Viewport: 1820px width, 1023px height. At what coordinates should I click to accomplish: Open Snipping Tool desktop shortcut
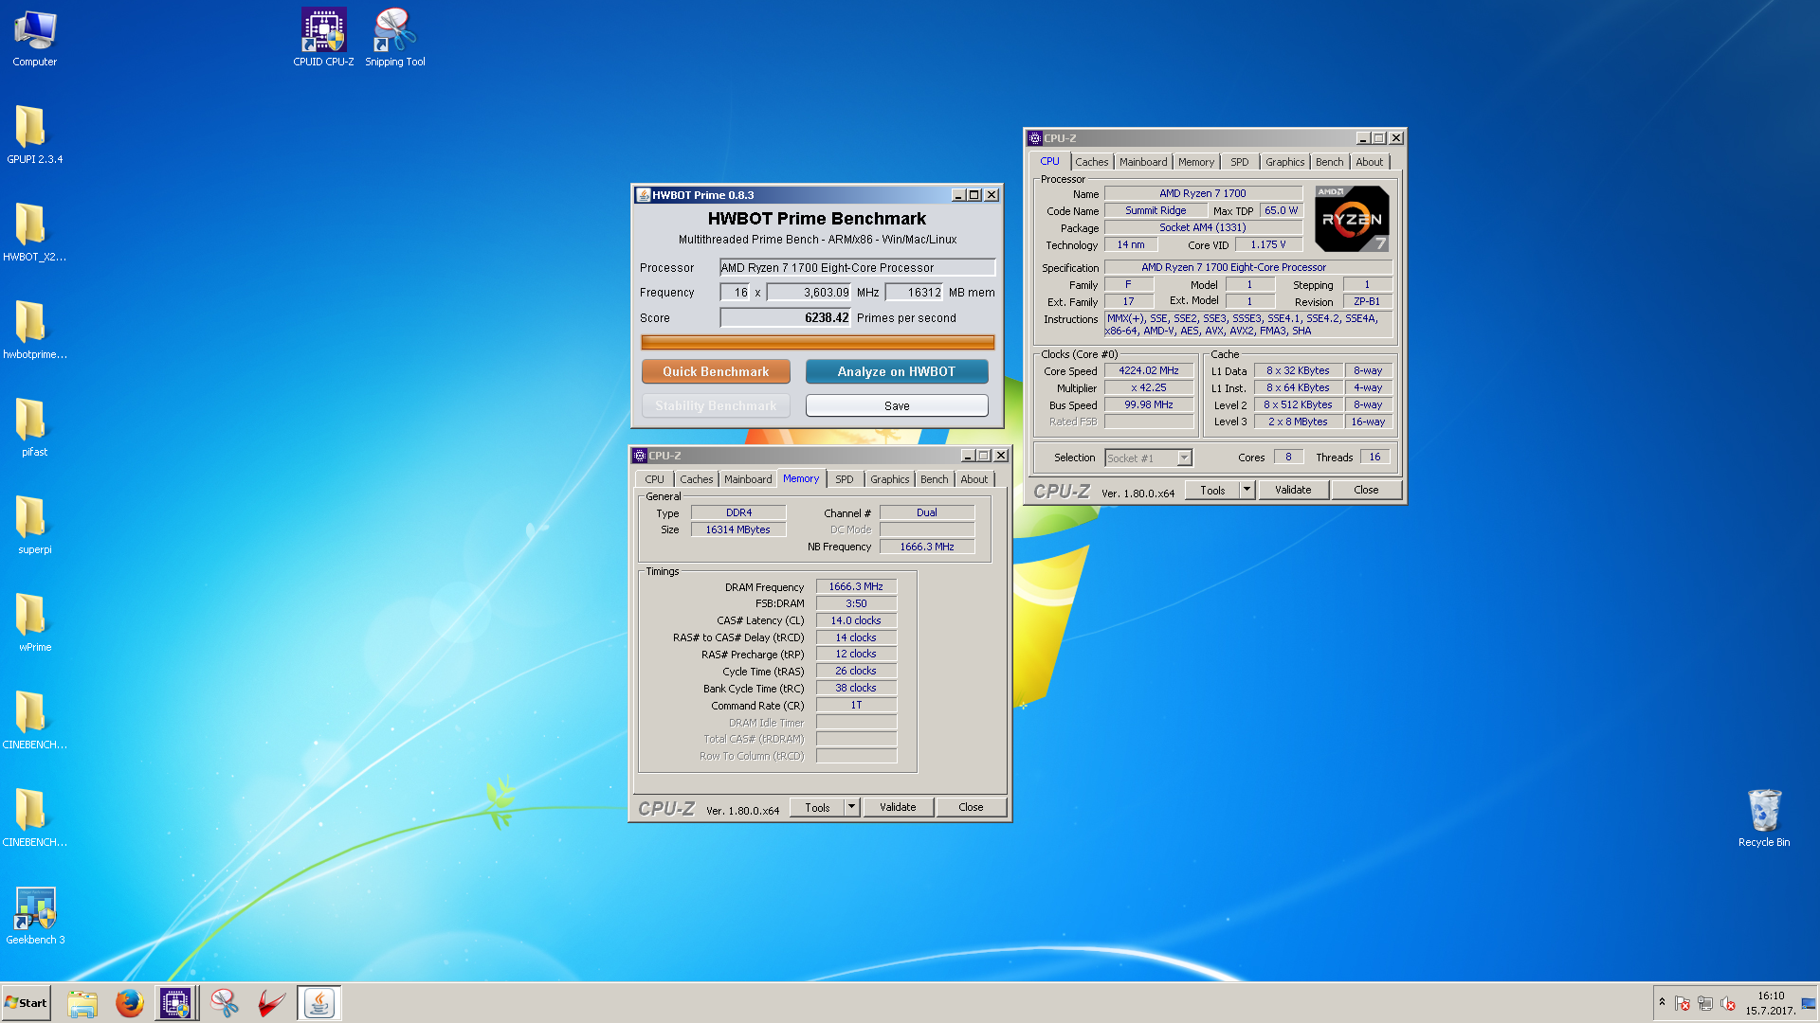(395, 38)
